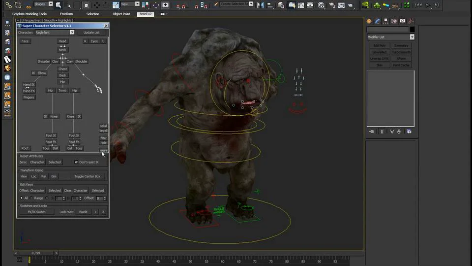The image size is (472, 266).
Task: Set Lock root to World
Action: [x=83, y=212]
